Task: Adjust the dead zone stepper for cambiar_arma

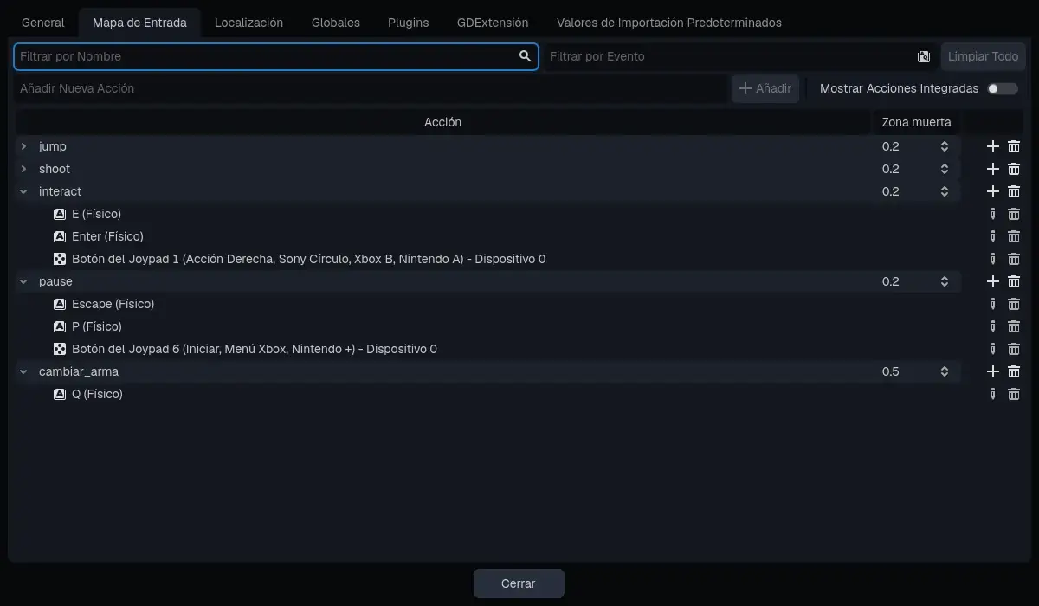Action: [945, 371]
